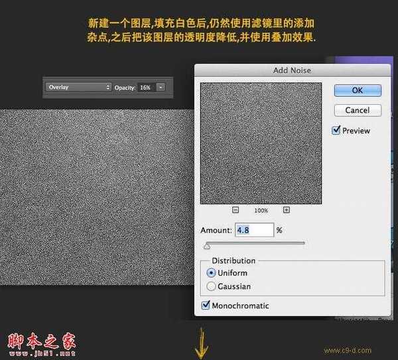Toggle the Preview checkbox
Screen dimensions: 398x360
337,131
